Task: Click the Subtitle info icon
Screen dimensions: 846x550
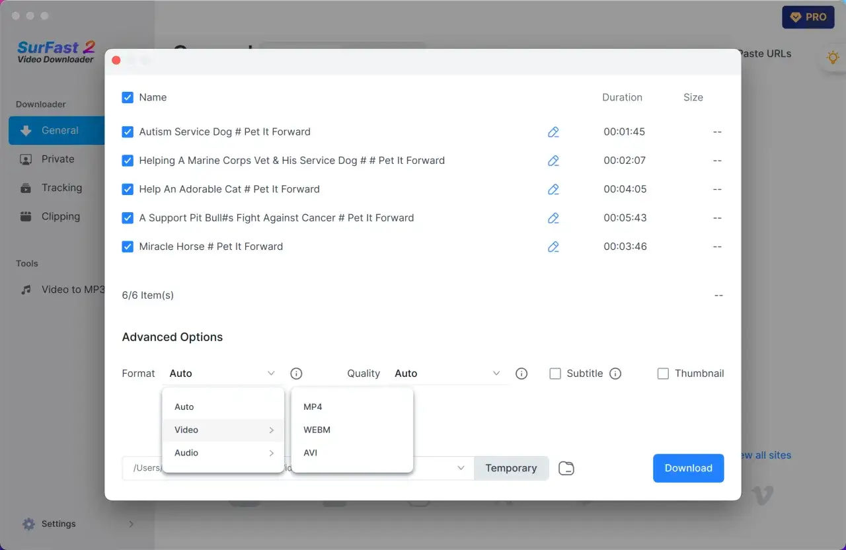Action: coord(615,373)
